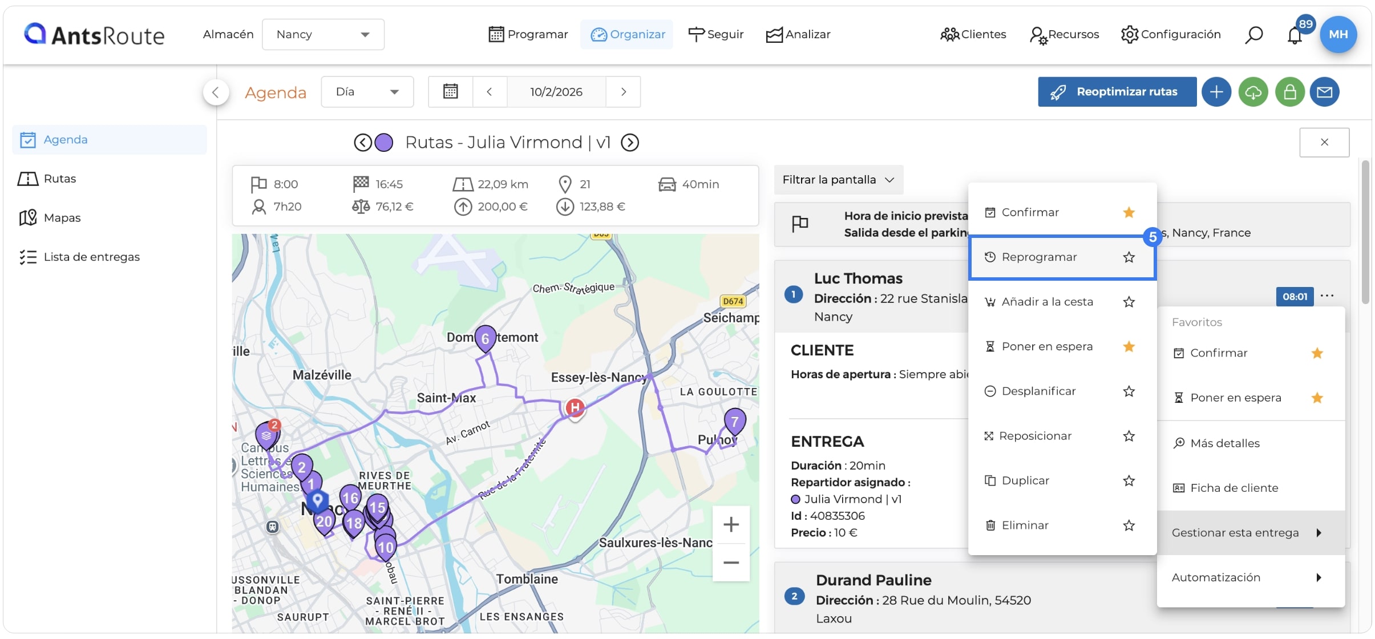Zoom out on the map

pos(731,563)
